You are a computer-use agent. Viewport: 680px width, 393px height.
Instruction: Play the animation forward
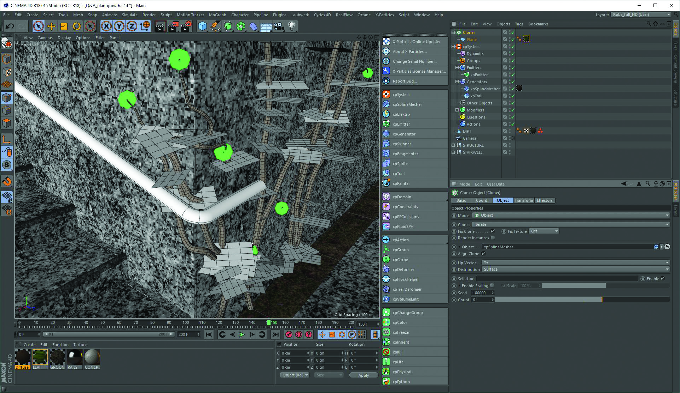click(242, 334)
